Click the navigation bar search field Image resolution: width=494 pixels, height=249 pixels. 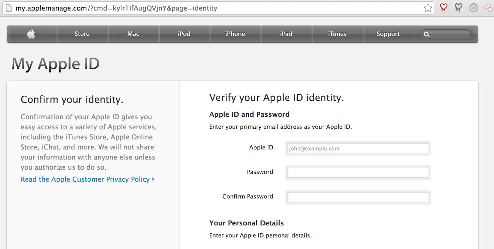tap(446, 34)
